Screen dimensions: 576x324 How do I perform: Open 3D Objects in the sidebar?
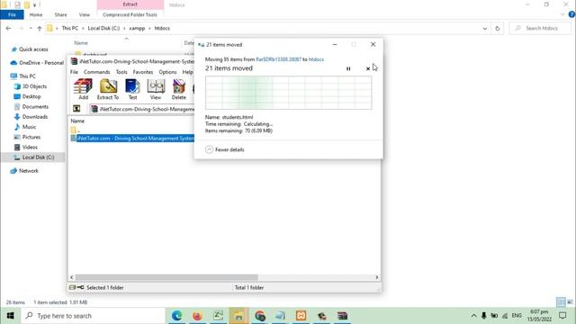[x=31, y=86]
